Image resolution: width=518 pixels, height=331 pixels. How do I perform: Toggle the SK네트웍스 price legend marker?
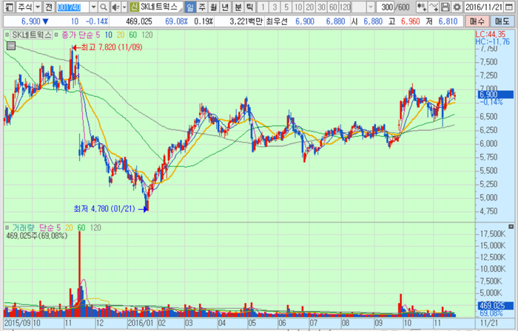pyautogui.click(x=7, y=35)
